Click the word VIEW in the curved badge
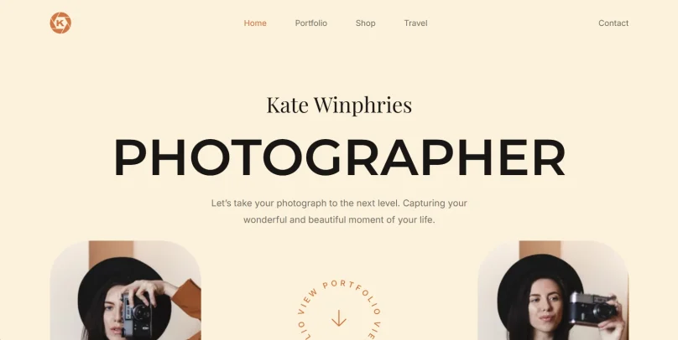Image resolution: width=678 pixels, height=340 pixels. (x=308, y=301)
